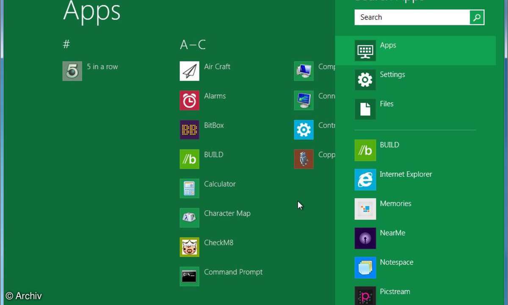Open the Alarms clock icon
This screenshot has height=305, width=508.
point(189,100)
